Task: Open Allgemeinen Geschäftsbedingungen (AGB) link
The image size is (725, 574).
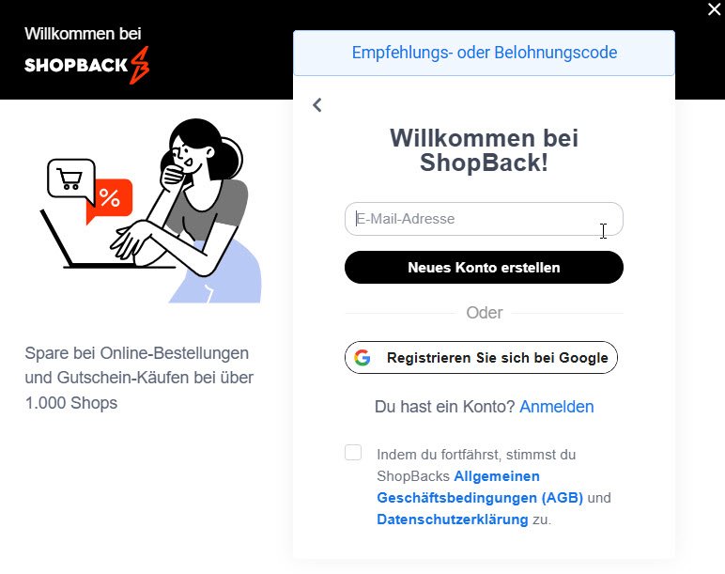Action: 480,487
